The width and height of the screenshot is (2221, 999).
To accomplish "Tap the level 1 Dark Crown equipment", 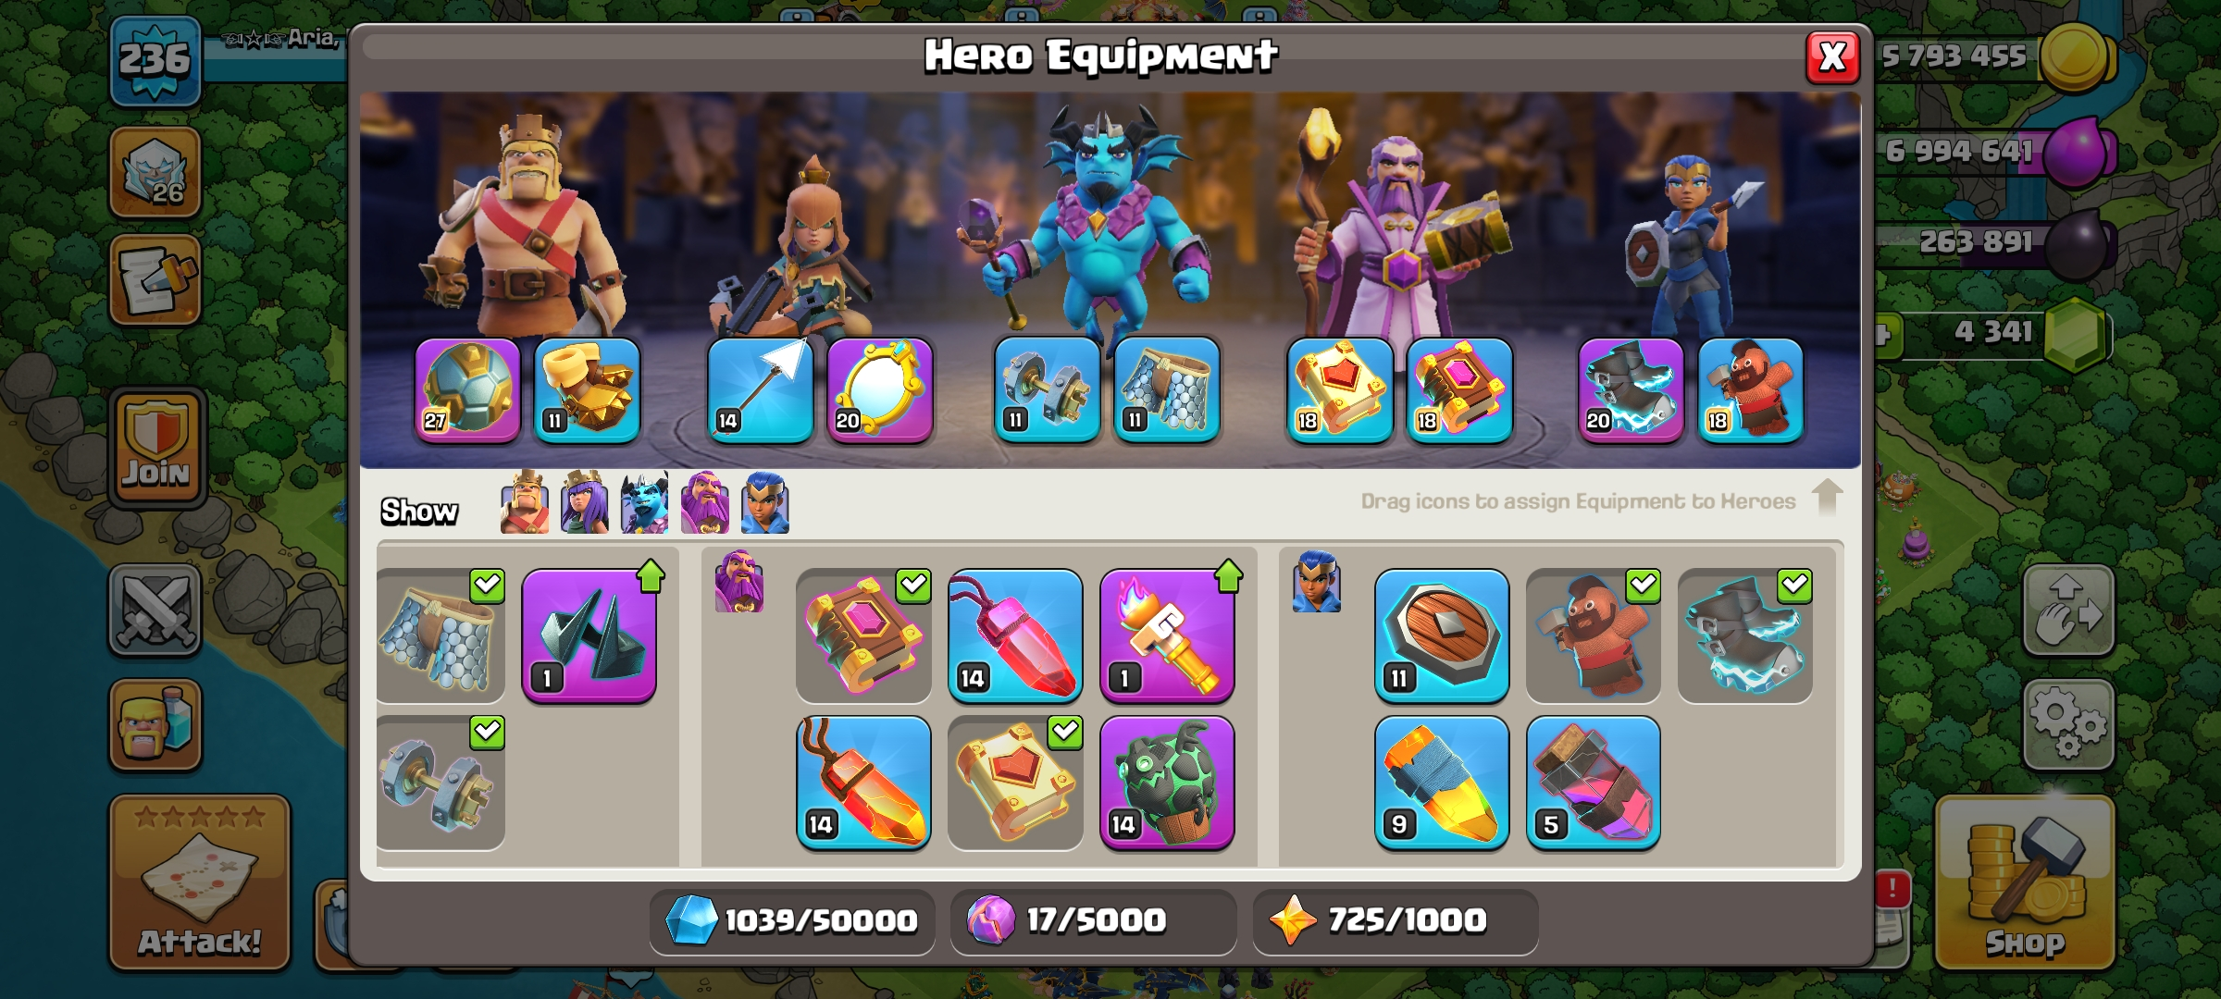I will coord(589,635).
